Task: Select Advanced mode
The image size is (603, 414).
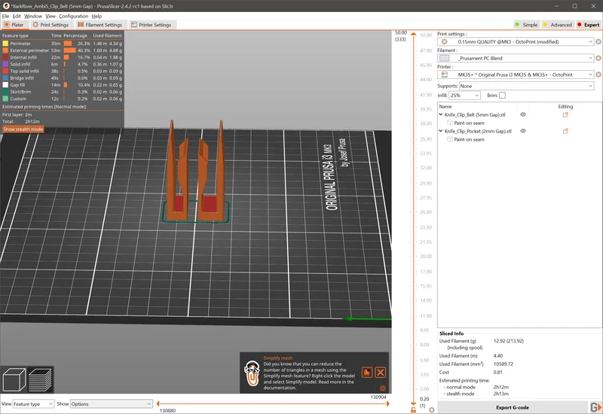Action: (557, 25)
